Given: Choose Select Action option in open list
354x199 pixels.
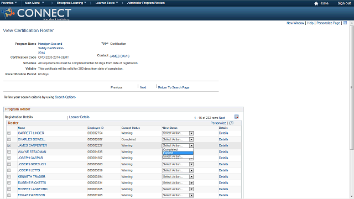Looking at the screenshot, I should (x=178, y=156).
